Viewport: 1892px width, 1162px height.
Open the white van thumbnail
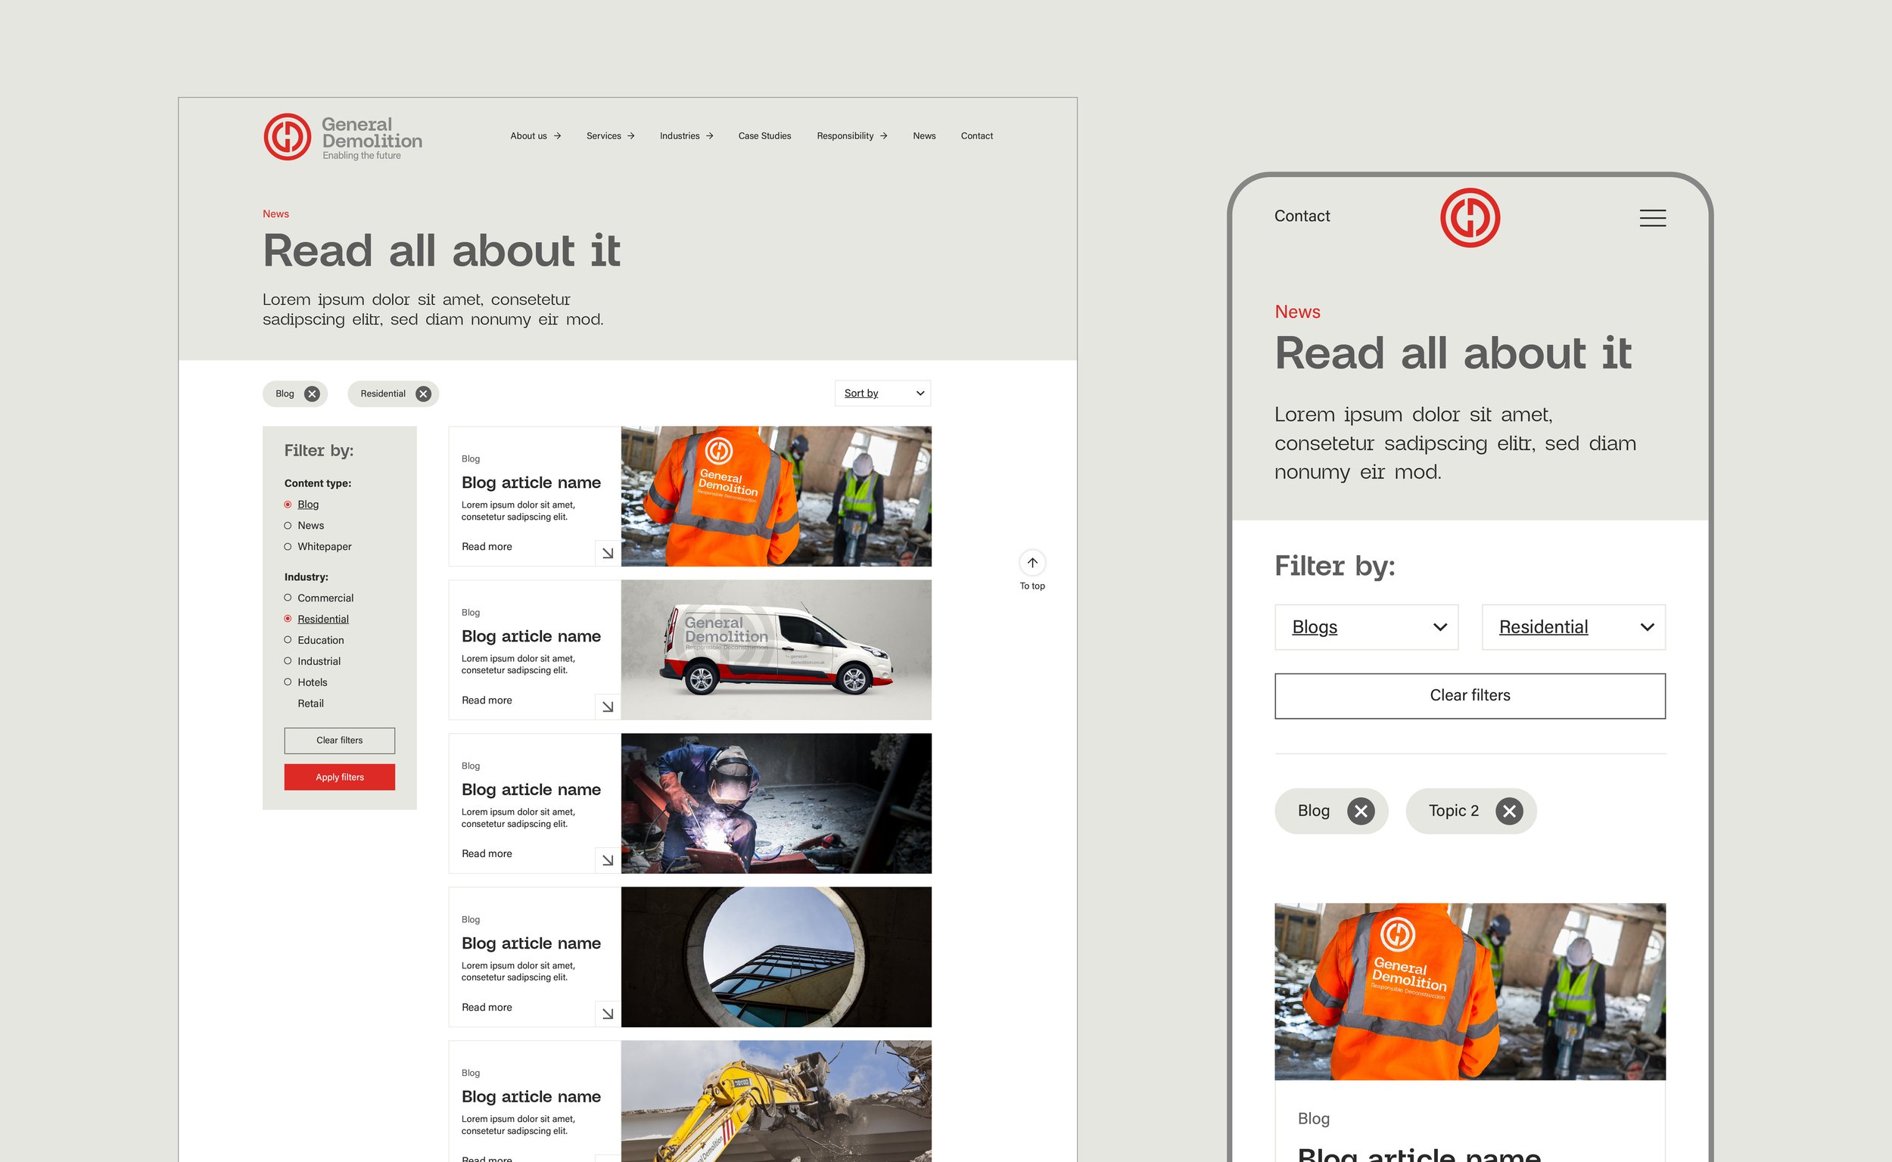pyautogui.click(x=776, y=650)
